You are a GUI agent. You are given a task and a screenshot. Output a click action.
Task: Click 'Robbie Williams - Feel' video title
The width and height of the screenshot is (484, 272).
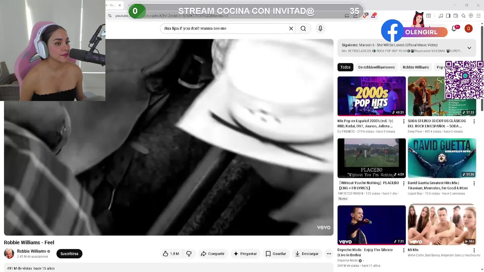pyautogui.click(x=29, y=243)
